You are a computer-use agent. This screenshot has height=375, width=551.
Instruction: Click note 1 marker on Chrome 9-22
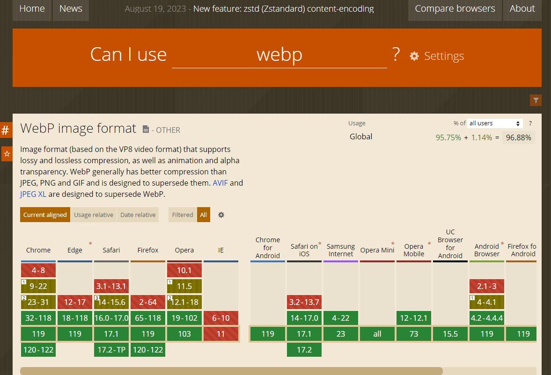23,282
